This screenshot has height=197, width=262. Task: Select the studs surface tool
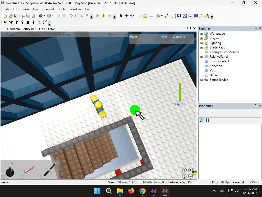(x=190, y=16)
